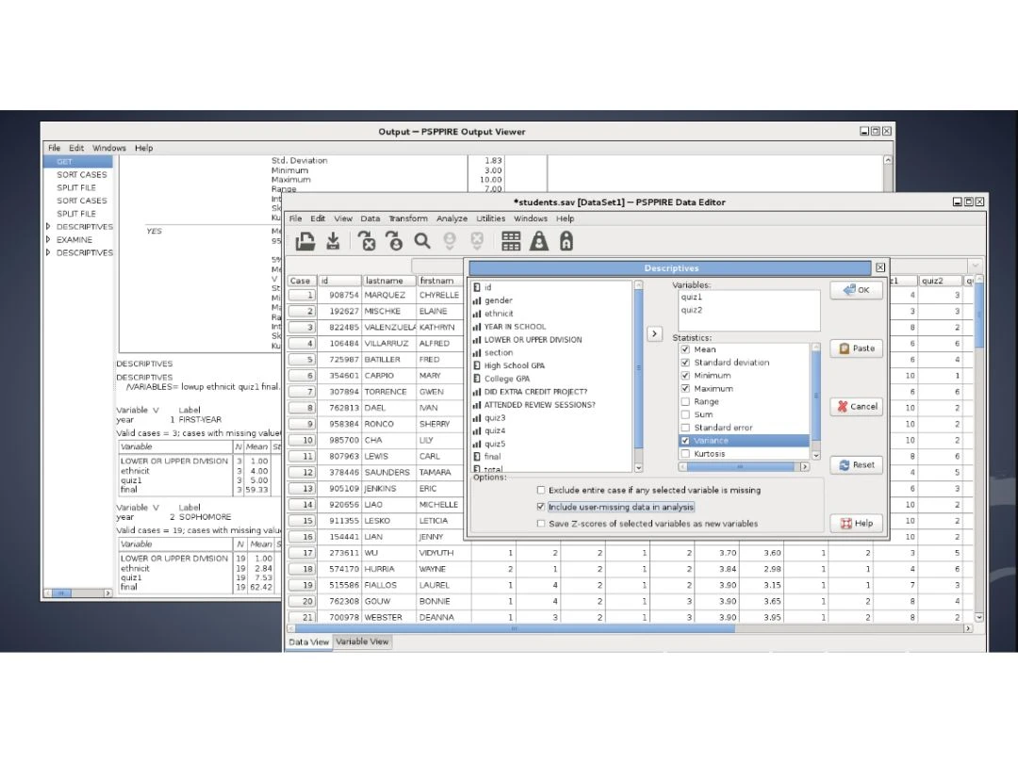Enable the Range statistic checkbox
The width and height of the screenshot is (1018, 763).
[x=685, y=401]
